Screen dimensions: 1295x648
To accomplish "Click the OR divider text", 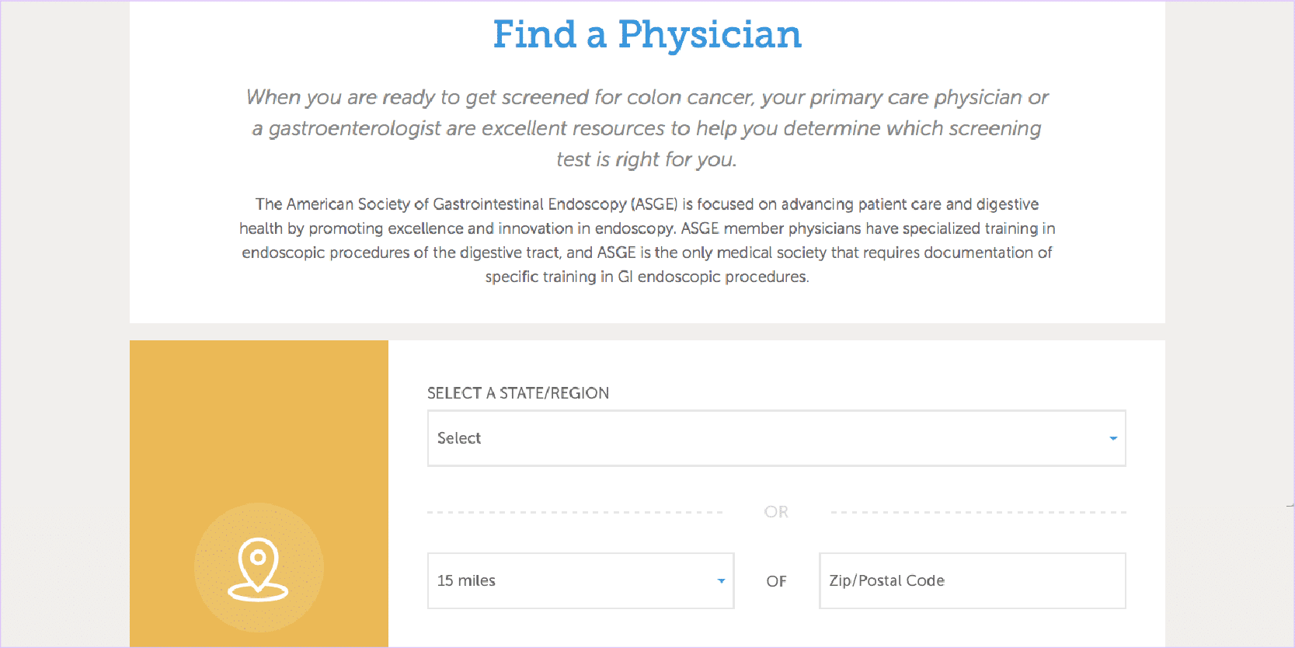I will (776, 512).
